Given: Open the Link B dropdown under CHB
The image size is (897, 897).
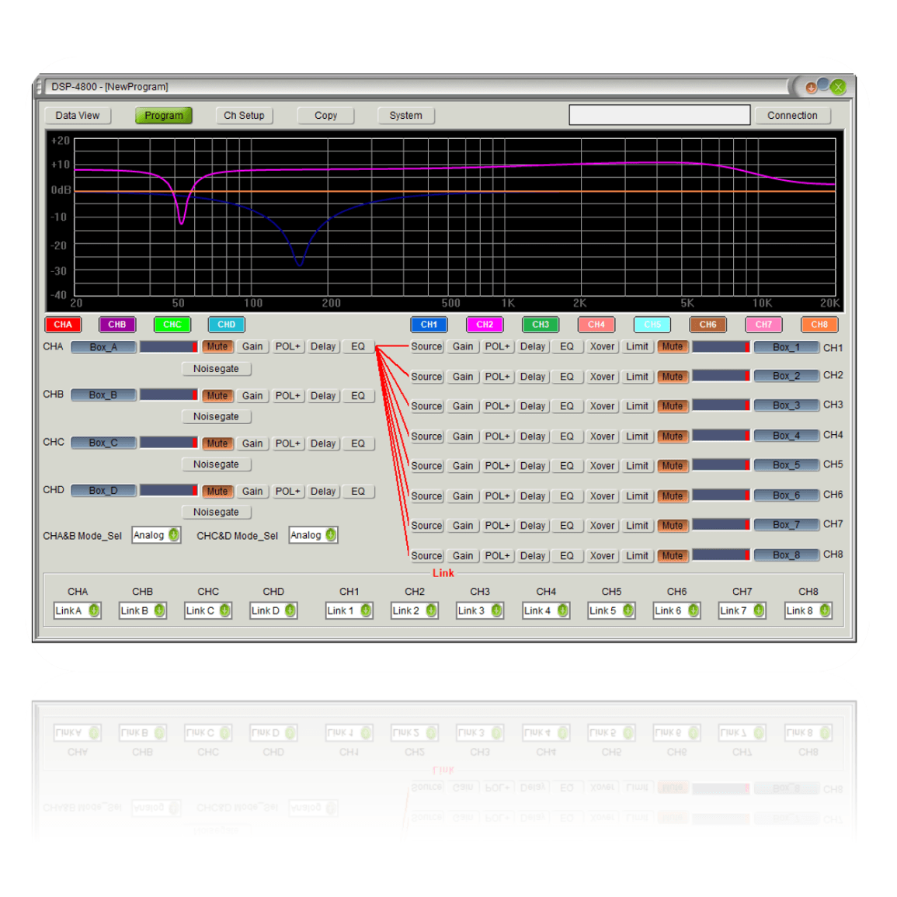Looking at the screenshot, I should [x=142, y=610].
